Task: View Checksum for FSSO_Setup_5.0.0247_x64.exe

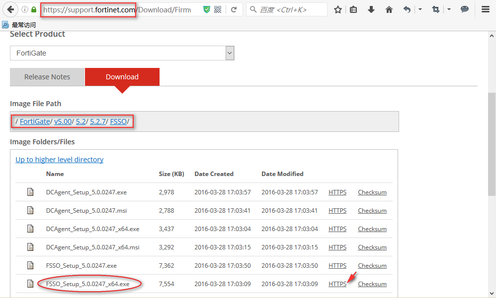Action: 372,284
